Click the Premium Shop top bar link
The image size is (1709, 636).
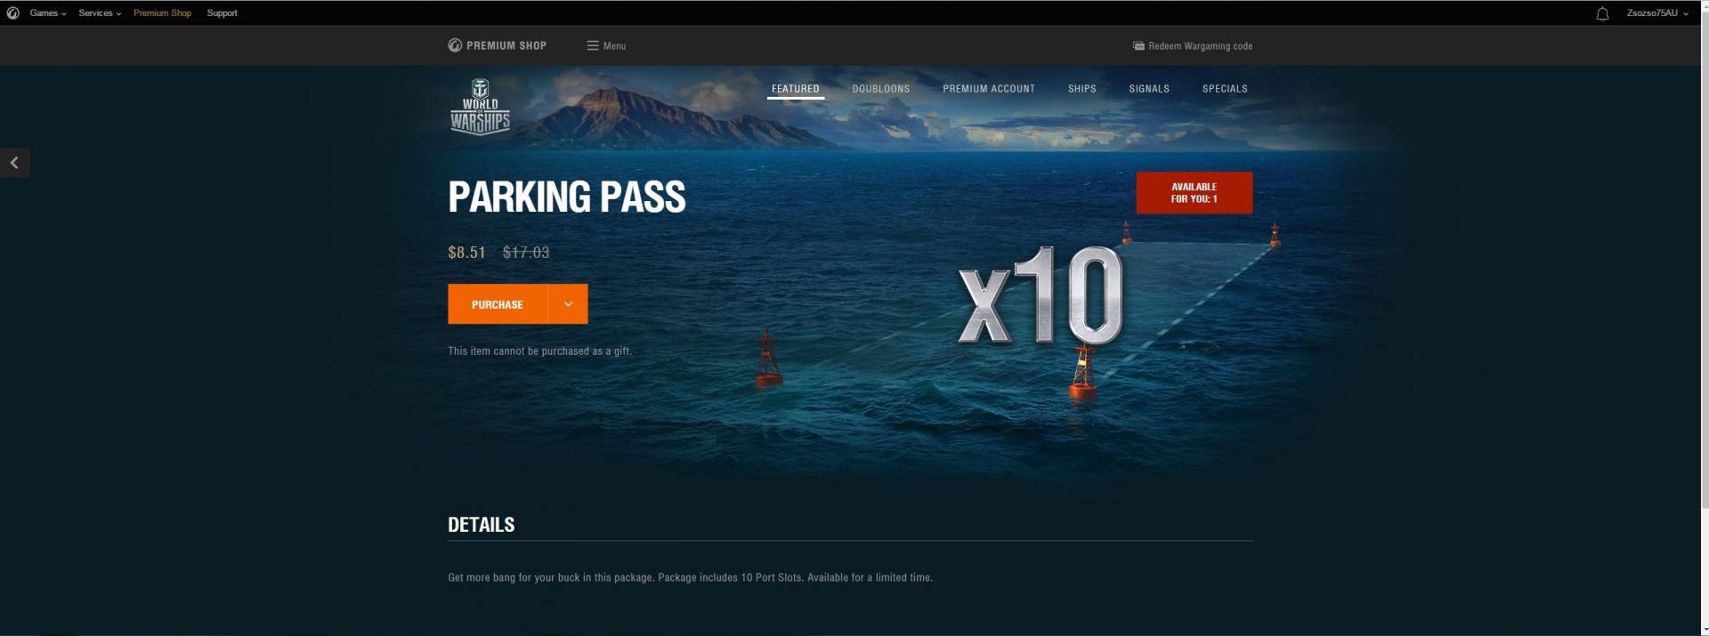(x=162, y=13)
